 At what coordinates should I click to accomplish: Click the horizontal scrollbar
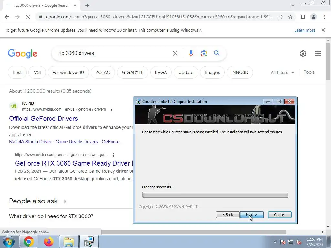click(x=194, y=232)
